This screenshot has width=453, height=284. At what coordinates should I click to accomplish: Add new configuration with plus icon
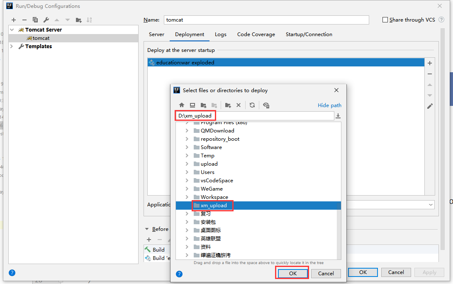coord(14,20)
